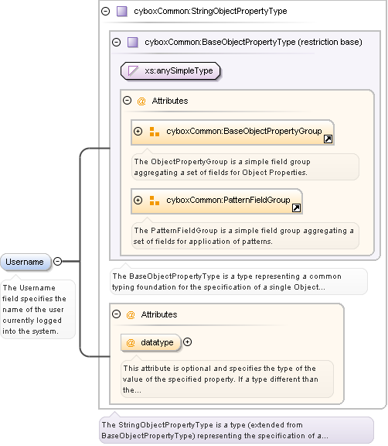Click the PatternFieldGroup orange blocks icon
The height and width of the screenshot is (446, 388).
155,201
